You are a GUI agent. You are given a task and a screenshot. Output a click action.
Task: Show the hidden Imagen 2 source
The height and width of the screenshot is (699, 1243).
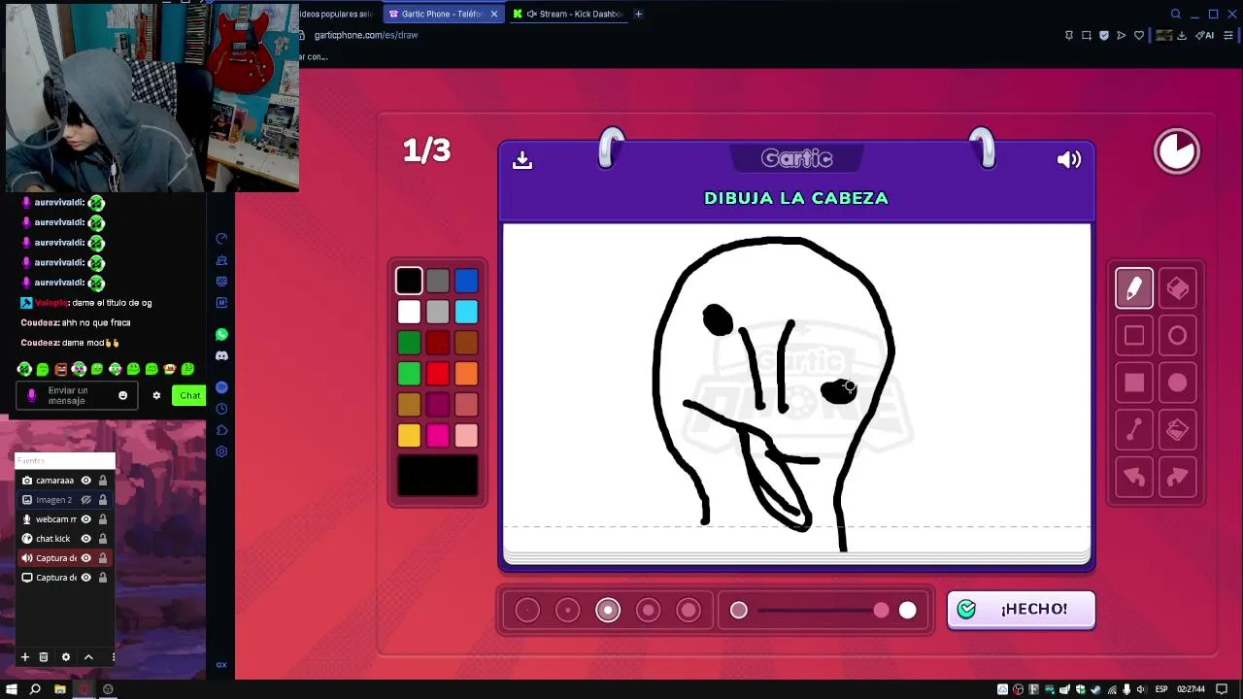[x=85, y=500]
